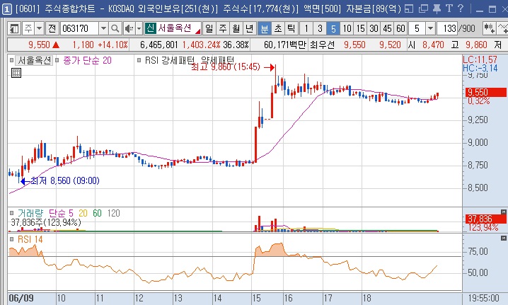The width and height of the screenshot is (508, 305).
Task: Click the candle count field showing 133
Action: pyautogui.click(x=447, y=28)
